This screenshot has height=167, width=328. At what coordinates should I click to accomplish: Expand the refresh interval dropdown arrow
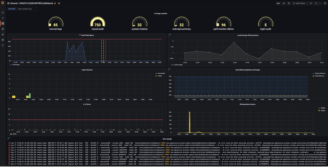pyautogui.click(x=320, y=3)
